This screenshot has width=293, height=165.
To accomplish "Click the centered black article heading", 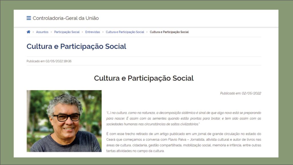I will [x=144, y=78].
